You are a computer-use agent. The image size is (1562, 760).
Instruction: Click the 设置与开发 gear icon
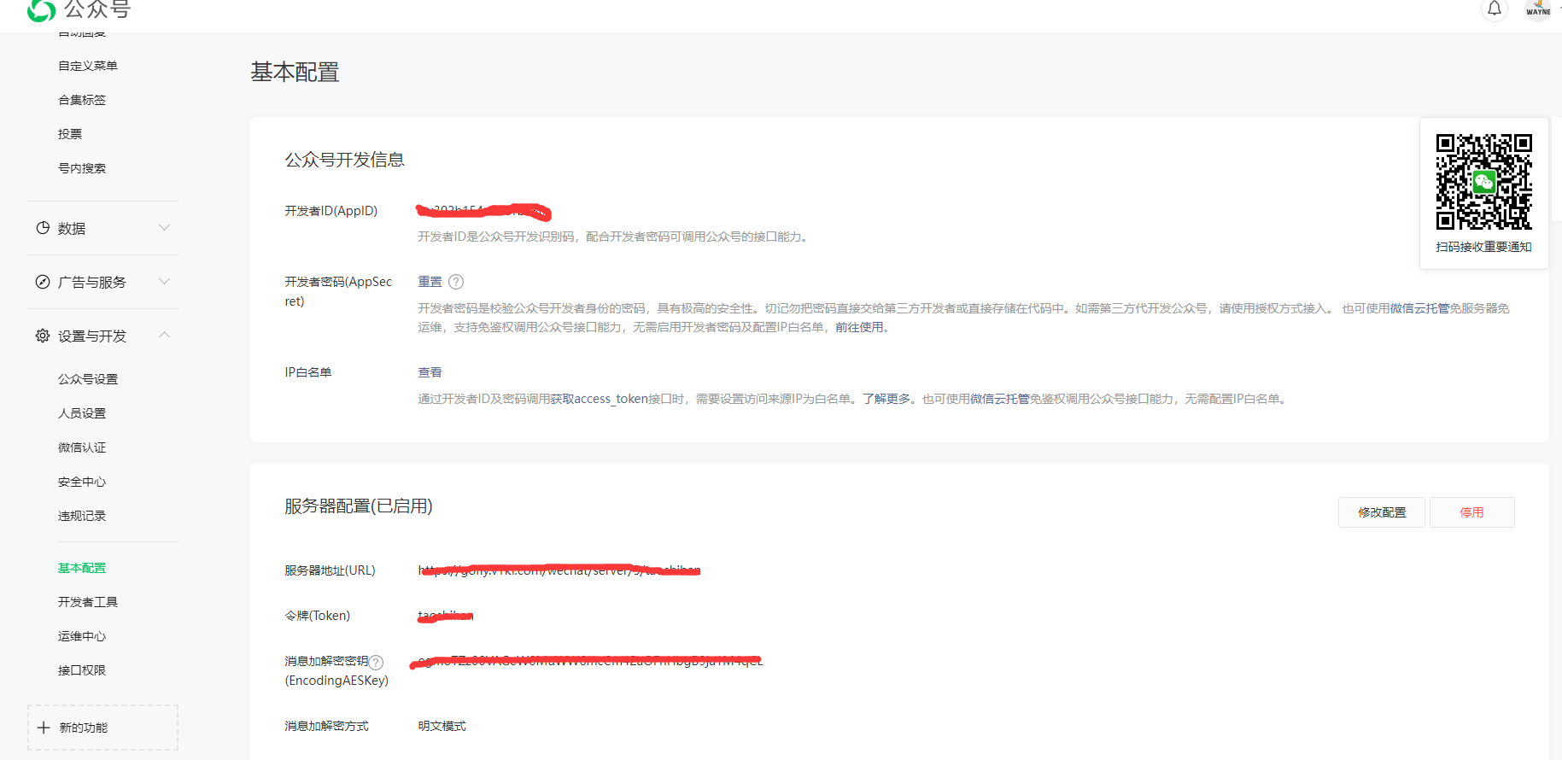click(x=43, y=336)
